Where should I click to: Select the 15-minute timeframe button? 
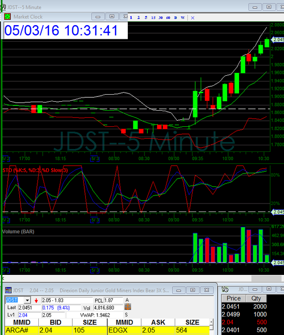pyautogui.click(x=153, y=18)
